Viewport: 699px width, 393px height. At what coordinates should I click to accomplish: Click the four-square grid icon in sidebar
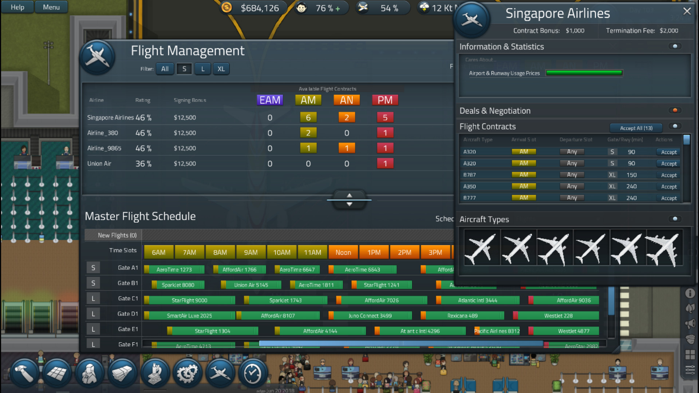pos(690,354)
